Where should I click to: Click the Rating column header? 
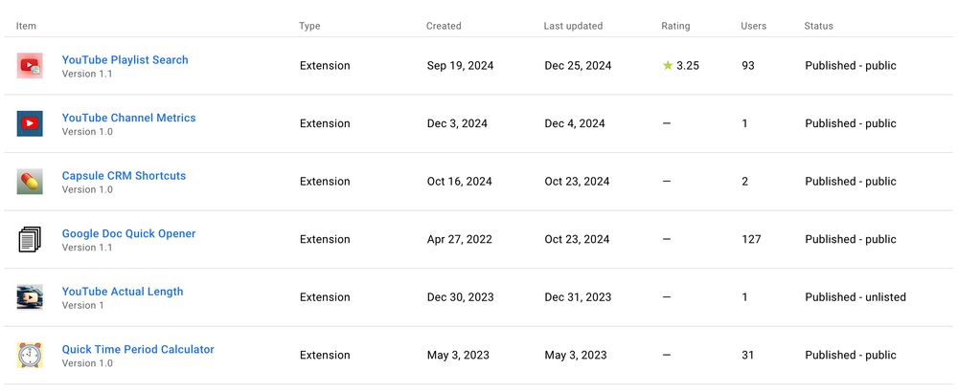tap(675, 26)
